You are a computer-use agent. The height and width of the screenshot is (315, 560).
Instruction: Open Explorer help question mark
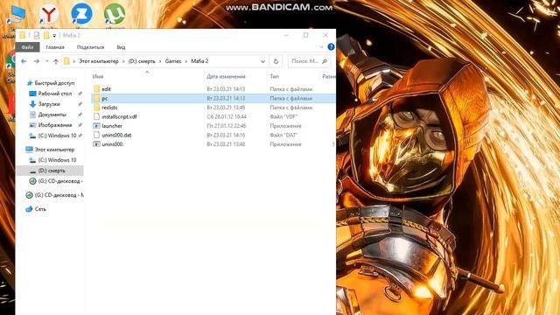(x=331, y=46)
